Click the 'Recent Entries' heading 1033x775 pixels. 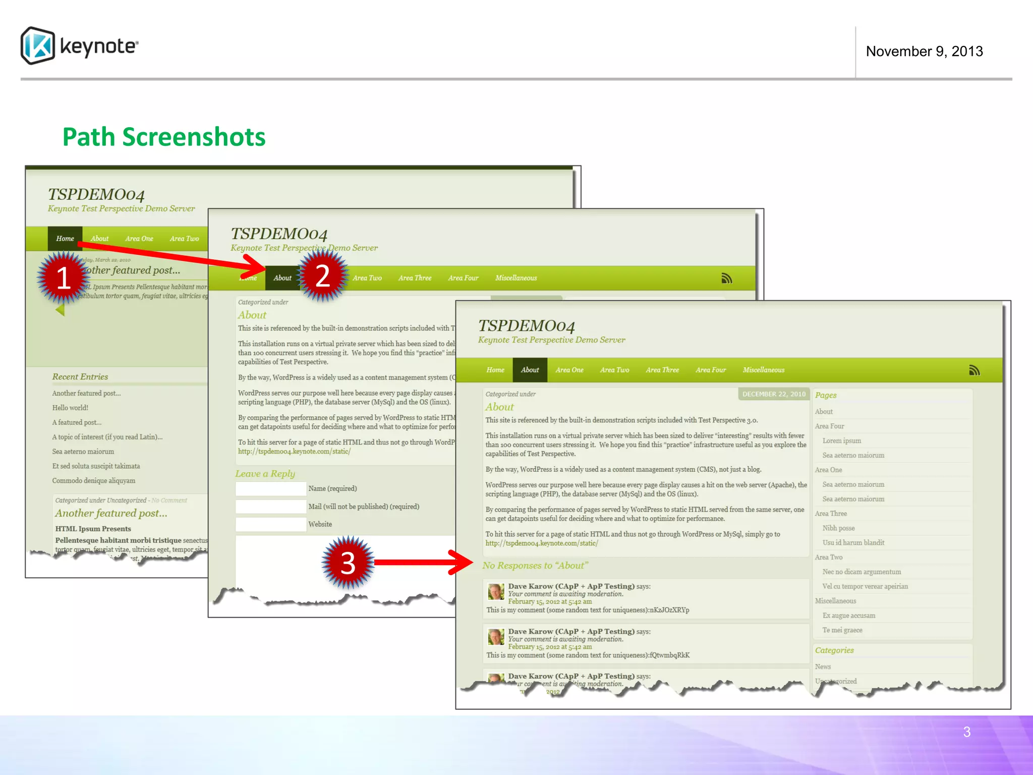click(x=80, y=377)
